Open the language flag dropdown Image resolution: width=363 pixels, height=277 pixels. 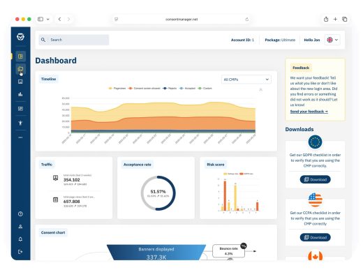point(332,40)
